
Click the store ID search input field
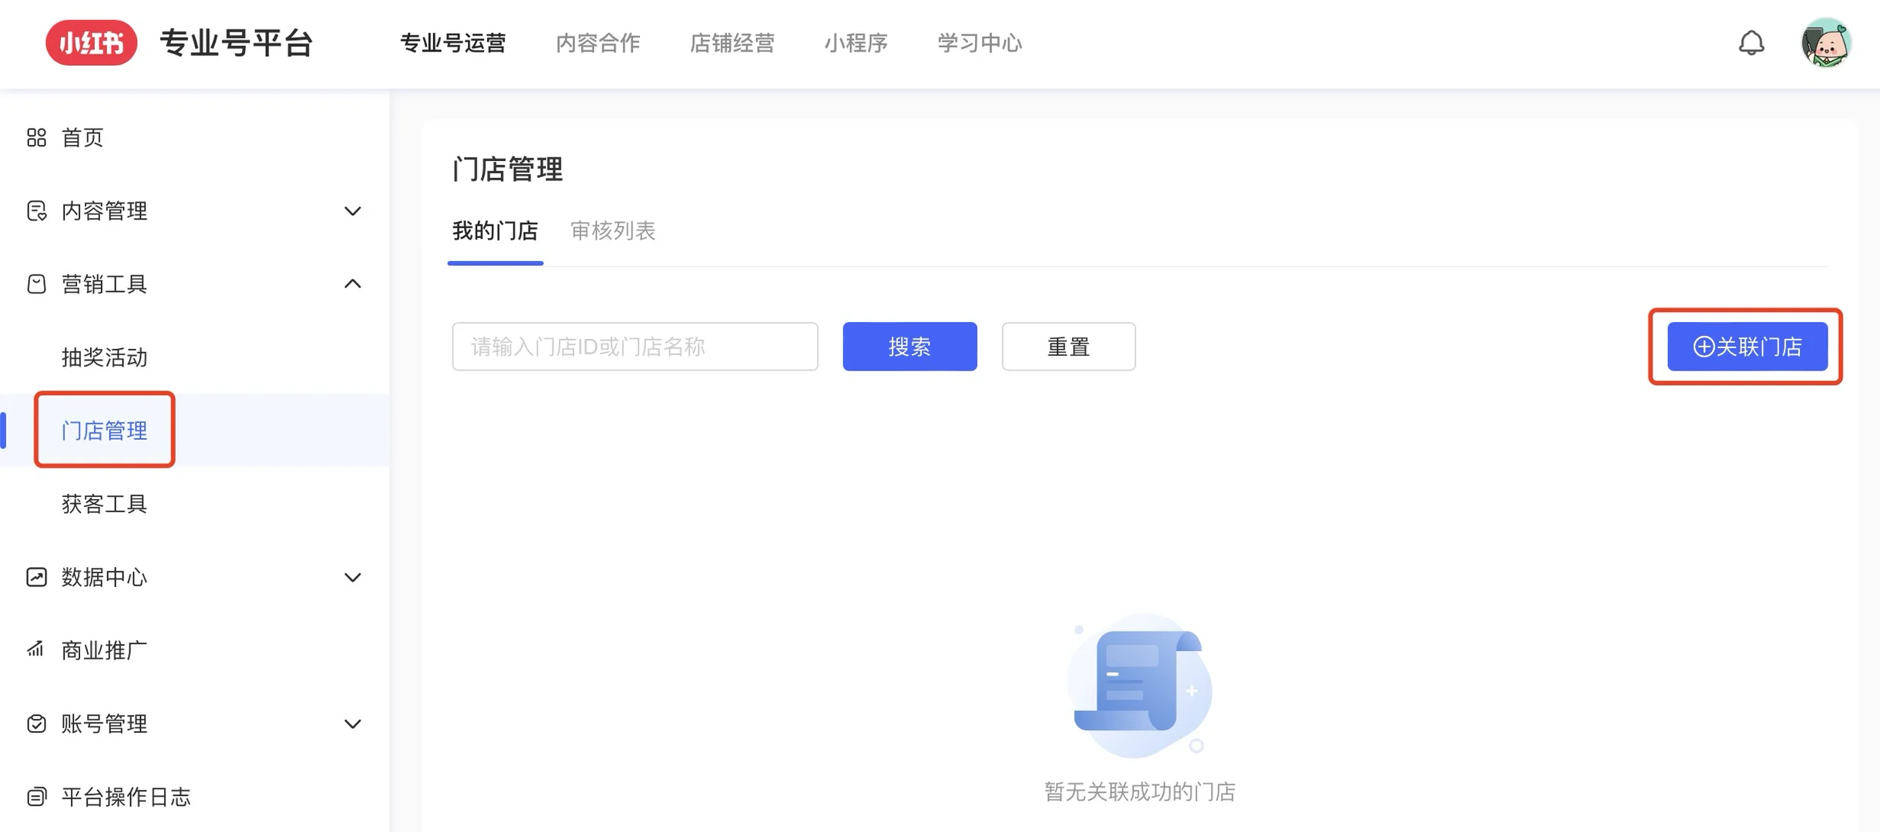point(634,346)
